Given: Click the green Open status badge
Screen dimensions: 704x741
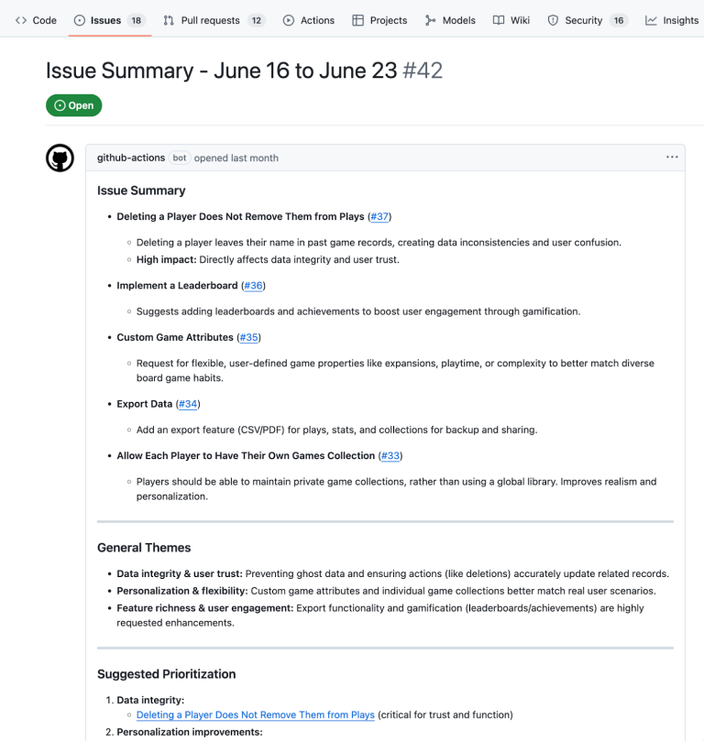Looking at the screenshot, I should click(x=73, y=104).
